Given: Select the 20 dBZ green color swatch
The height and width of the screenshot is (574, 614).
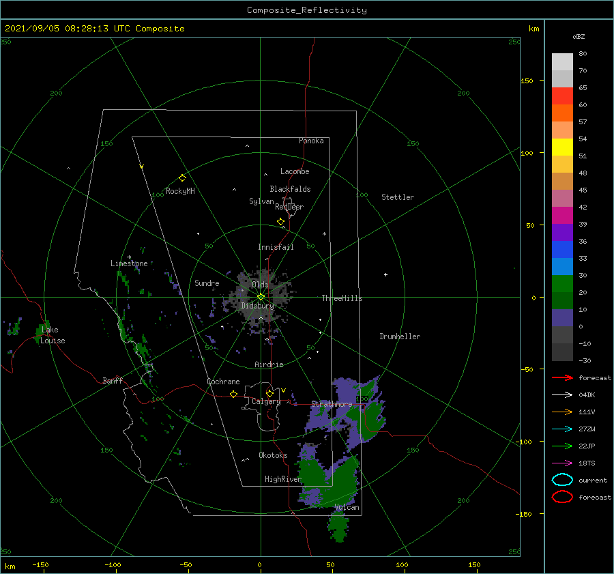Looking at the screenshot, I should (562, 284).
